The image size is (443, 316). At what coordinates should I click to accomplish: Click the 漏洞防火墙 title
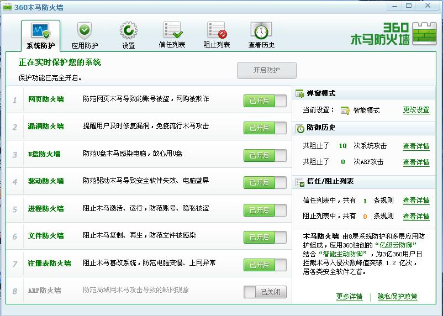coord(46,127)
